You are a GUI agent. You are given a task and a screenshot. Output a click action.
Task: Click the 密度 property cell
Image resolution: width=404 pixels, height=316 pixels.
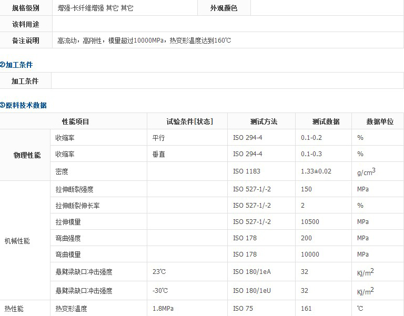62,171
